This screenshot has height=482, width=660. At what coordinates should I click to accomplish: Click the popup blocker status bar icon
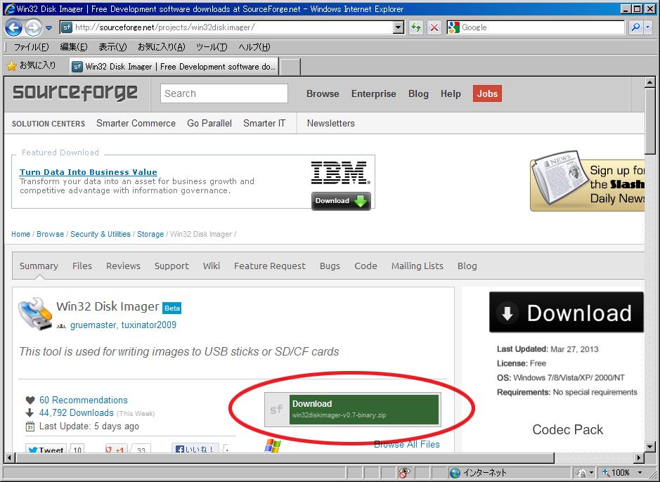(403, 473)
